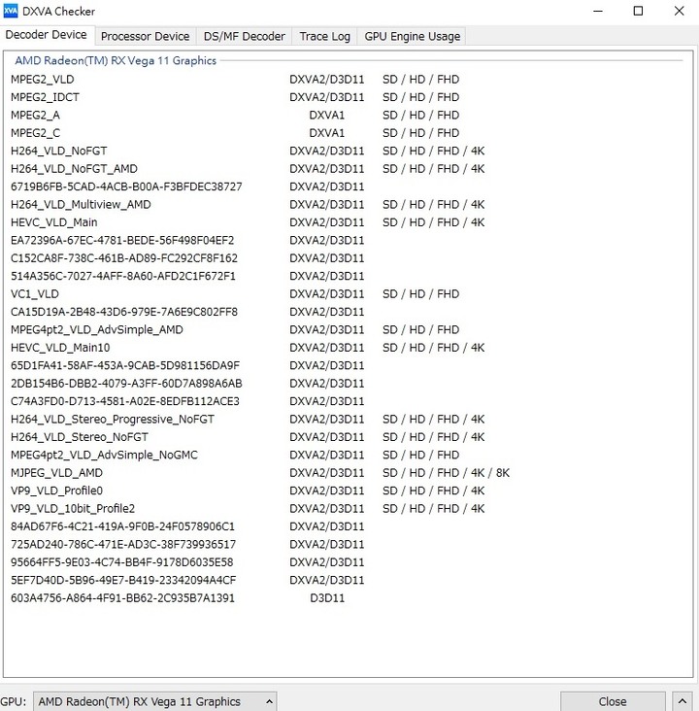Click the up-arrow expand button beside Close
Viewport: 699px width, 711px height.
(x=682, y=701)
